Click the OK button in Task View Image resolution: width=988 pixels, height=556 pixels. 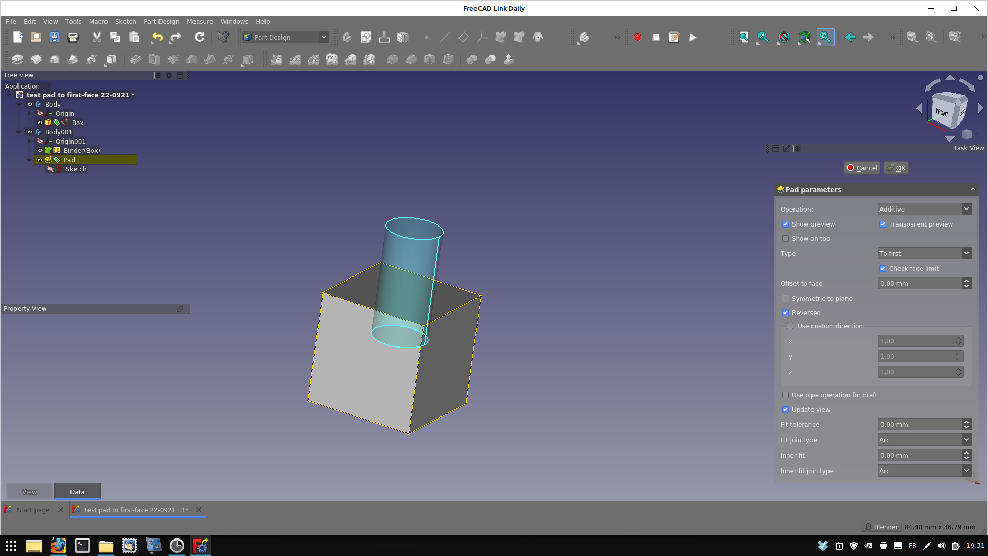pyautogui.click(x=896, y=167)
